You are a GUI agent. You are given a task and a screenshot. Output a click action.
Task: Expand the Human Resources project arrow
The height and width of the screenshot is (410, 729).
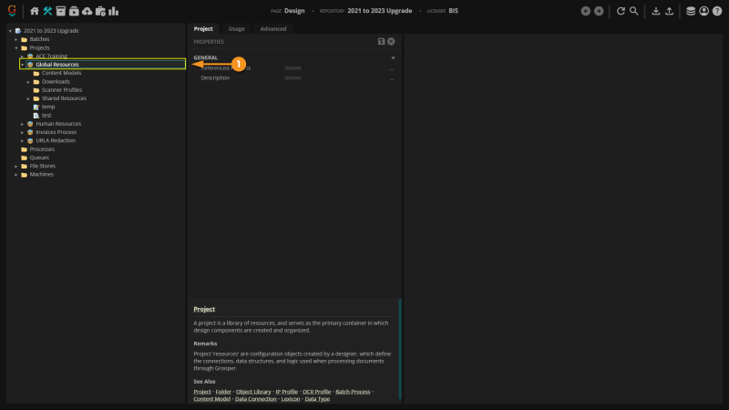tap(22, 124)
